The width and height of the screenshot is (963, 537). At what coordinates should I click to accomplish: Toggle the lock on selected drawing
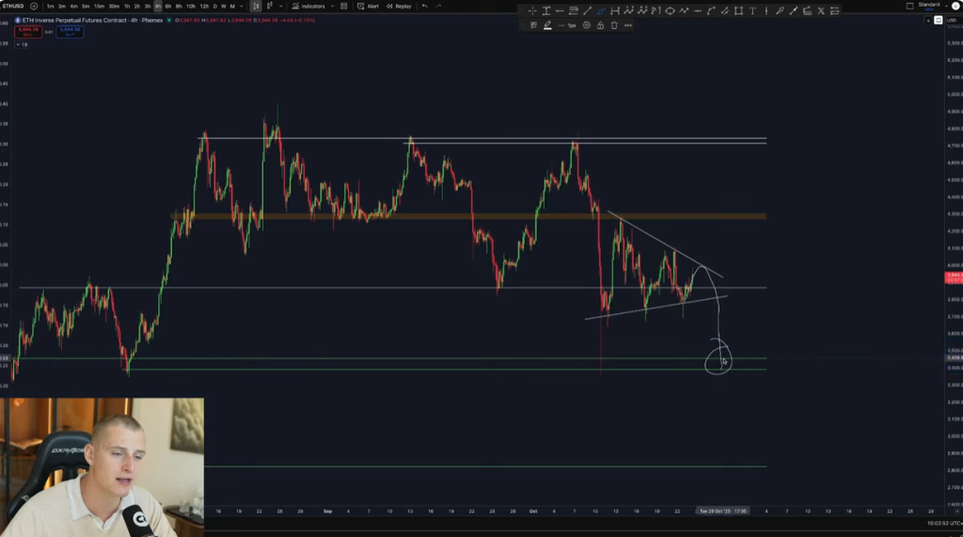[600, 25]
